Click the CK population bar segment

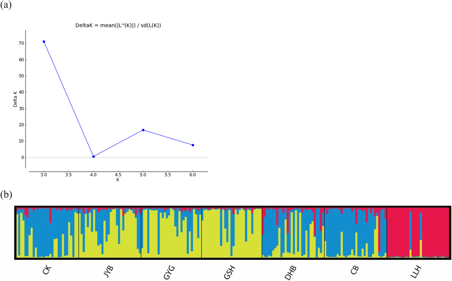[47, 233]
